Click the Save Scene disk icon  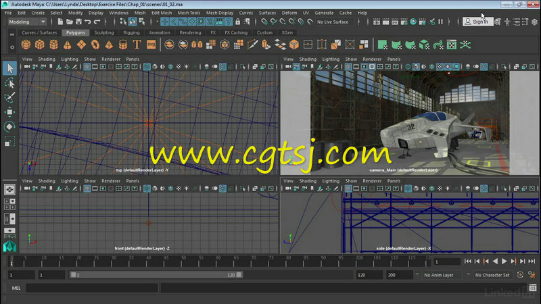(78, 22)
